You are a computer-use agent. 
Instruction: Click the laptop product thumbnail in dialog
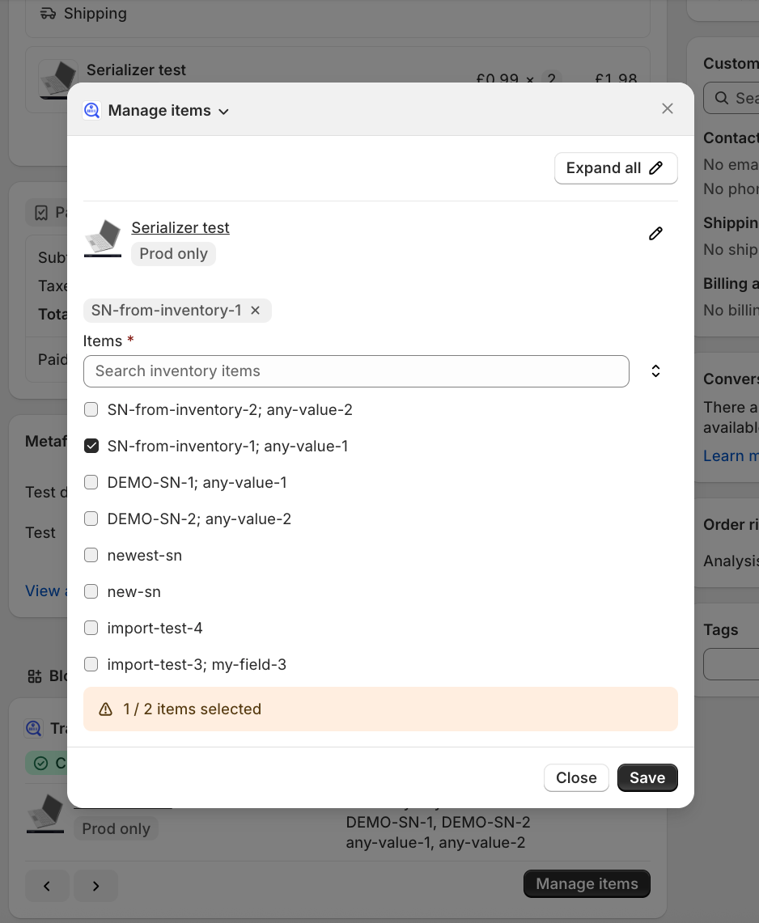click(x=103, y=239)
